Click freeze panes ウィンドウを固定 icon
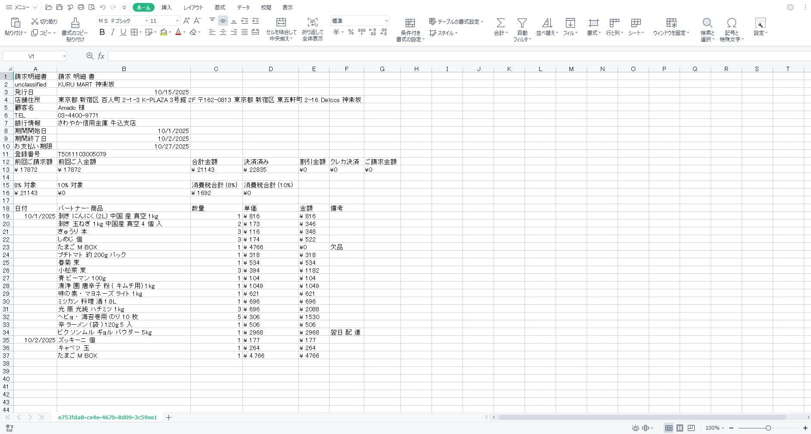 pyautogui.click(x=671, y=22)
